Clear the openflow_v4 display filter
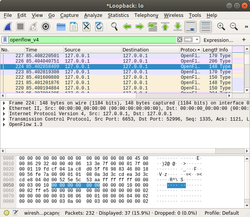Image resolution: width=250 pixels, height=217 pixels. pyautogui.click(x=179, y=40)
